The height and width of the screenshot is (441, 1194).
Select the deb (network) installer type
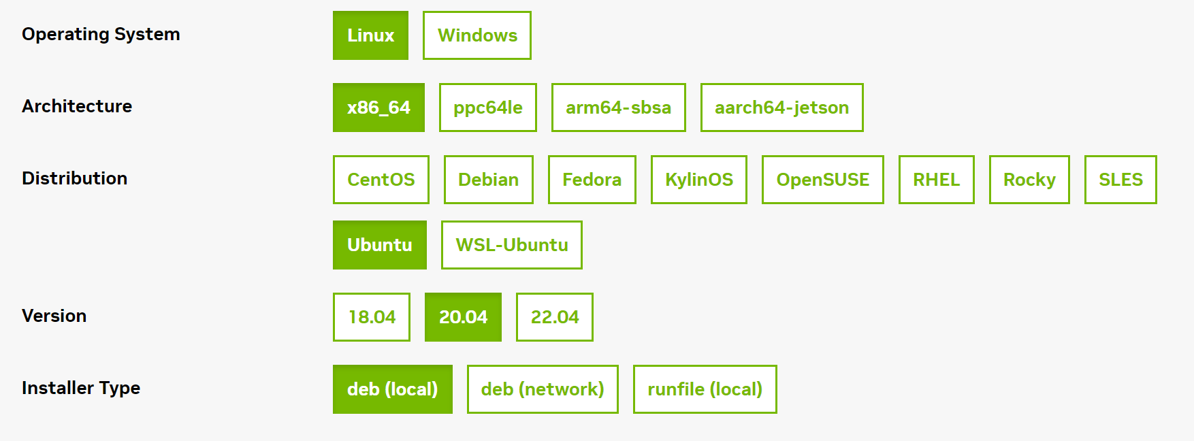(543, 389)
